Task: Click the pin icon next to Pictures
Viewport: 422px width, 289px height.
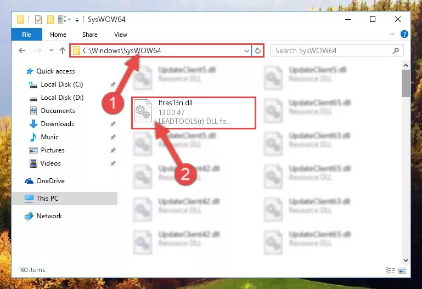Action: (x=112, y=150)
